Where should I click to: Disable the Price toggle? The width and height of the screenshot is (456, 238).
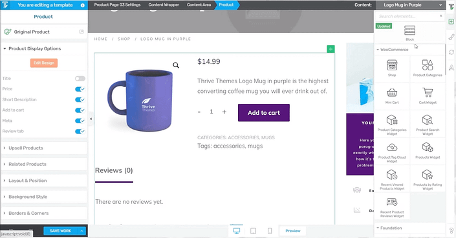[x=80, y=89]
